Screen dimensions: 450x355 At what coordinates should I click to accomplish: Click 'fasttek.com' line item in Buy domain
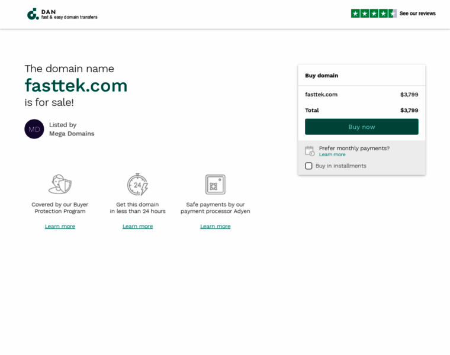[321, 95]
